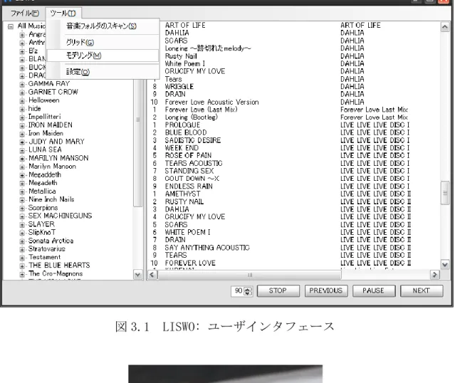Select track TEARS ACOUSTIC

click(194, 163)
